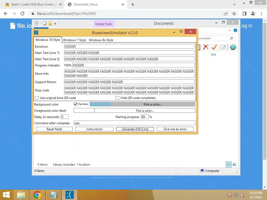This screenshot has height=200, width=267.
Task: Switch to the Batch Code FAKE Blue Screen tab
Action: point(33,4)
